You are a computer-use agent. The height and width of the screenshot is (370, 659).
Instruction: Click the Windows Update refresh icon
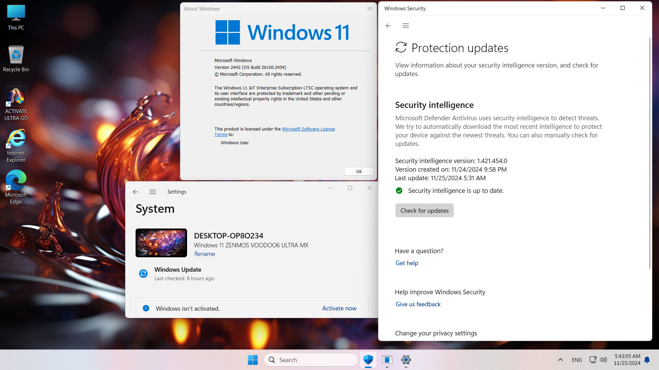tap(143, 273)
